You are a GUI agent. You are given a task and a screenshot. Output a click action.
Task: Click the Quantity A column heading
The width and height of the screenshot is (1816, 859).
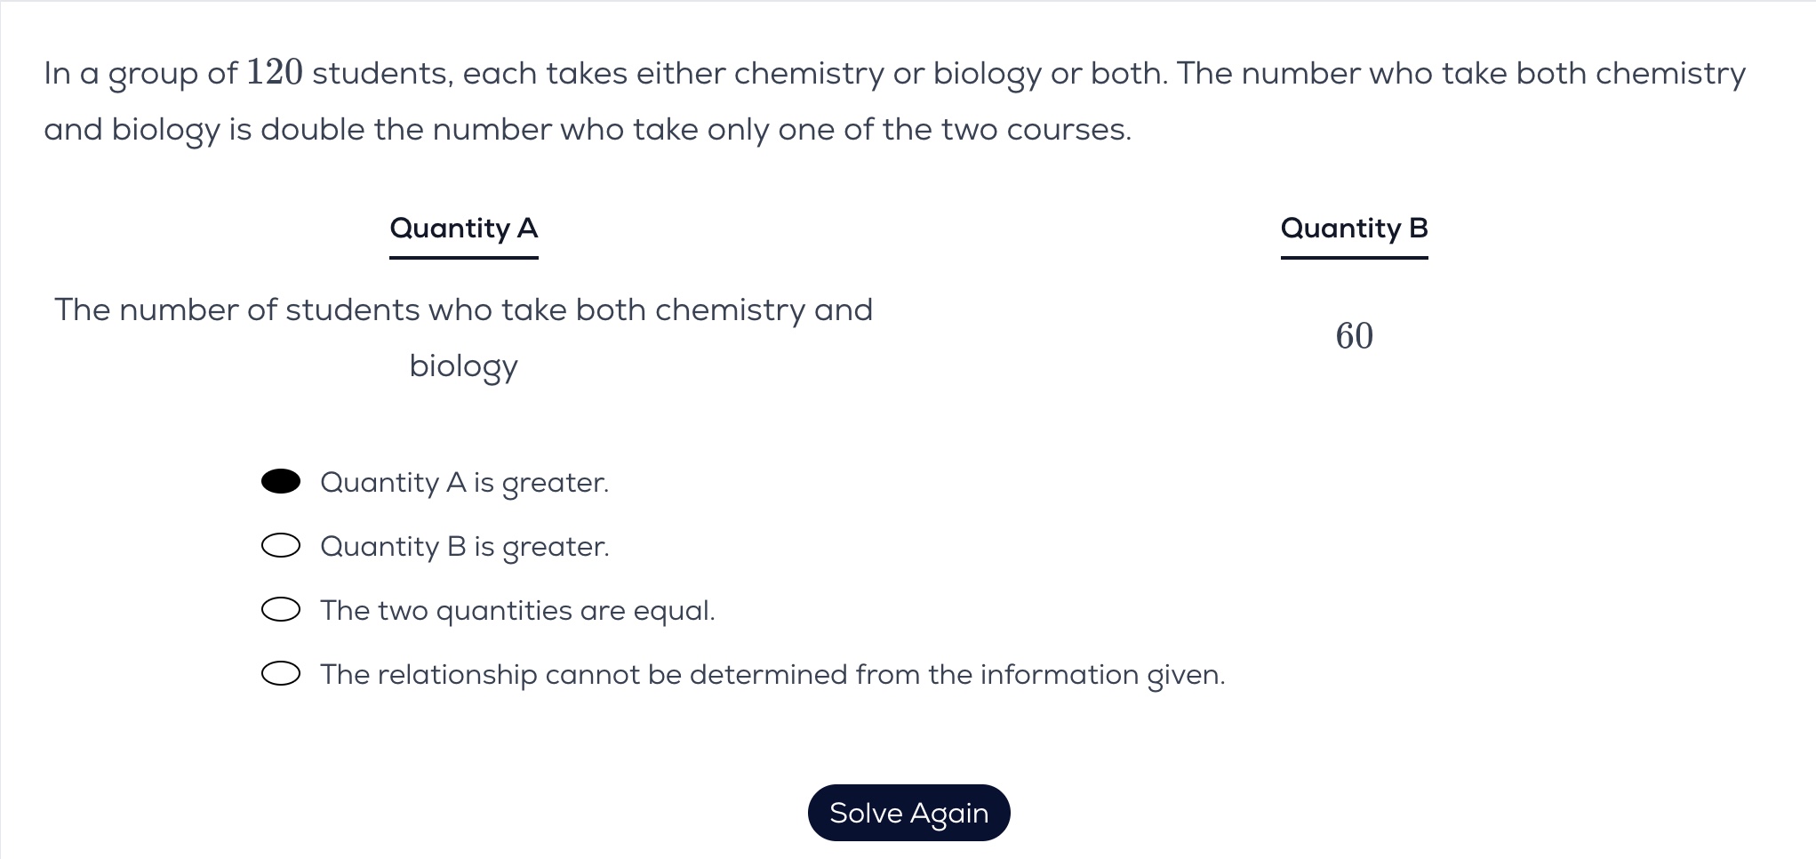pos(464,229)
